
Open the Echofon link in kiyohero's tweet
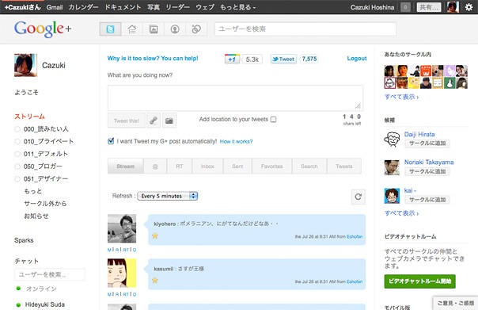coord(355,236)
